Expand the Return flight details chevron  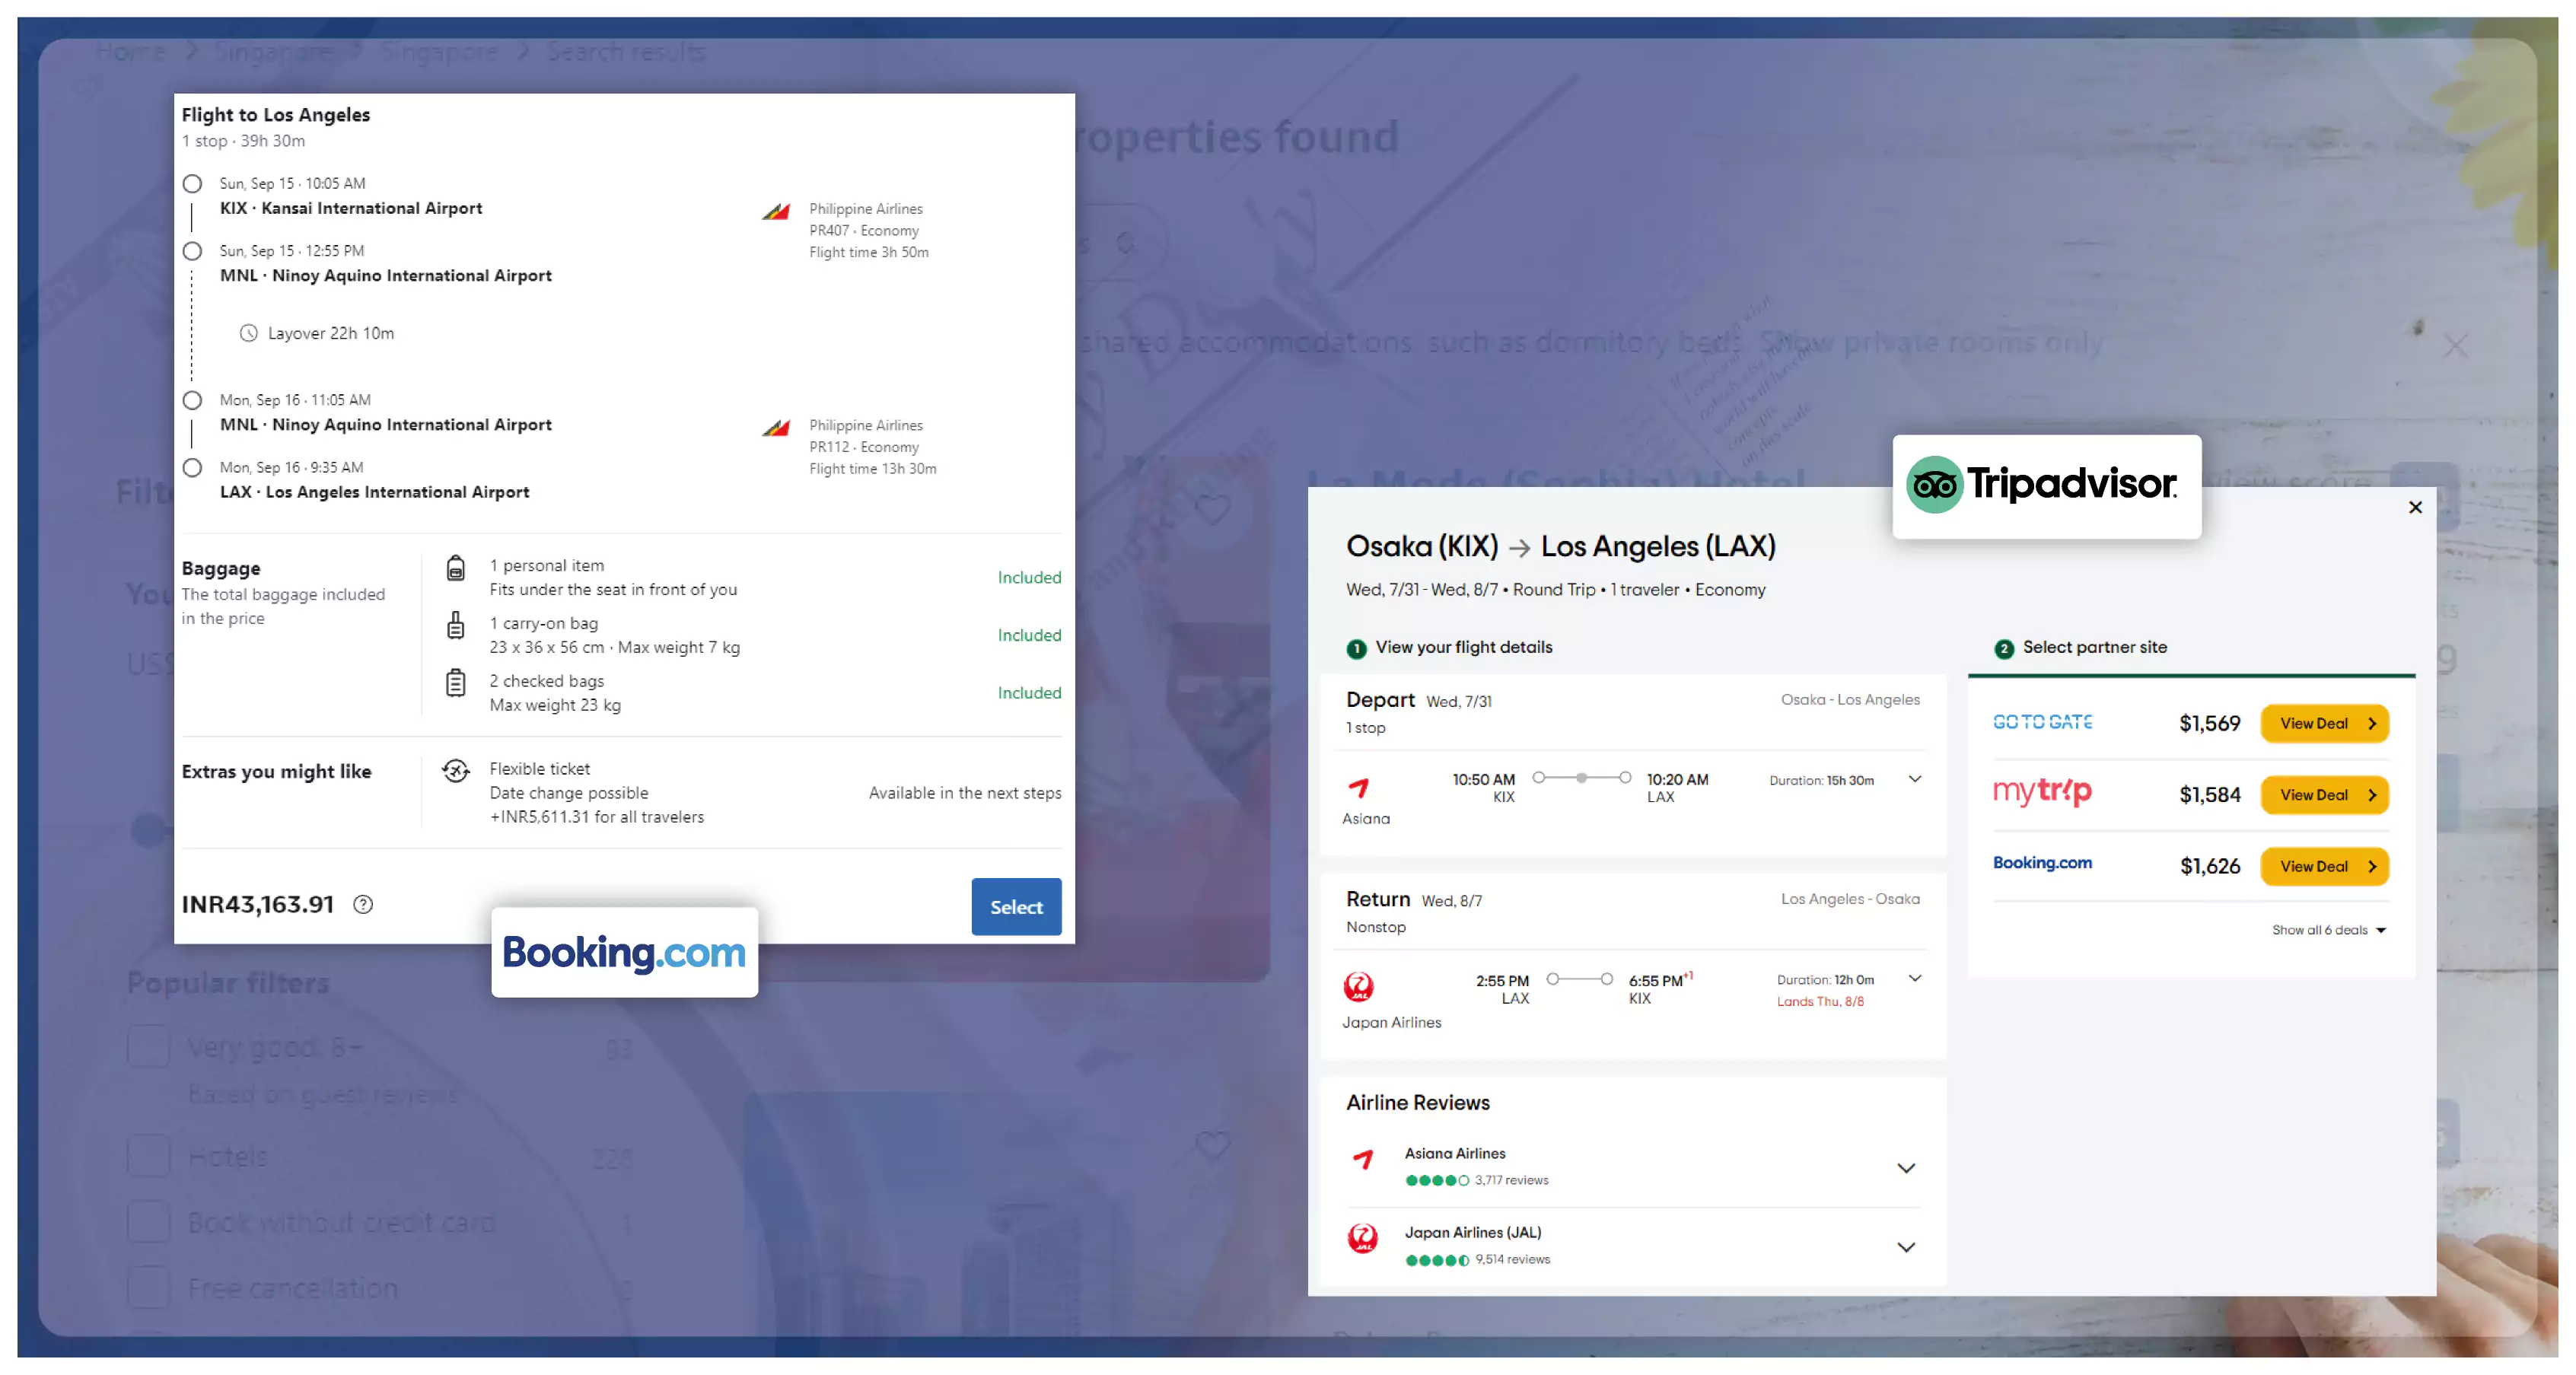point(1914,978)
